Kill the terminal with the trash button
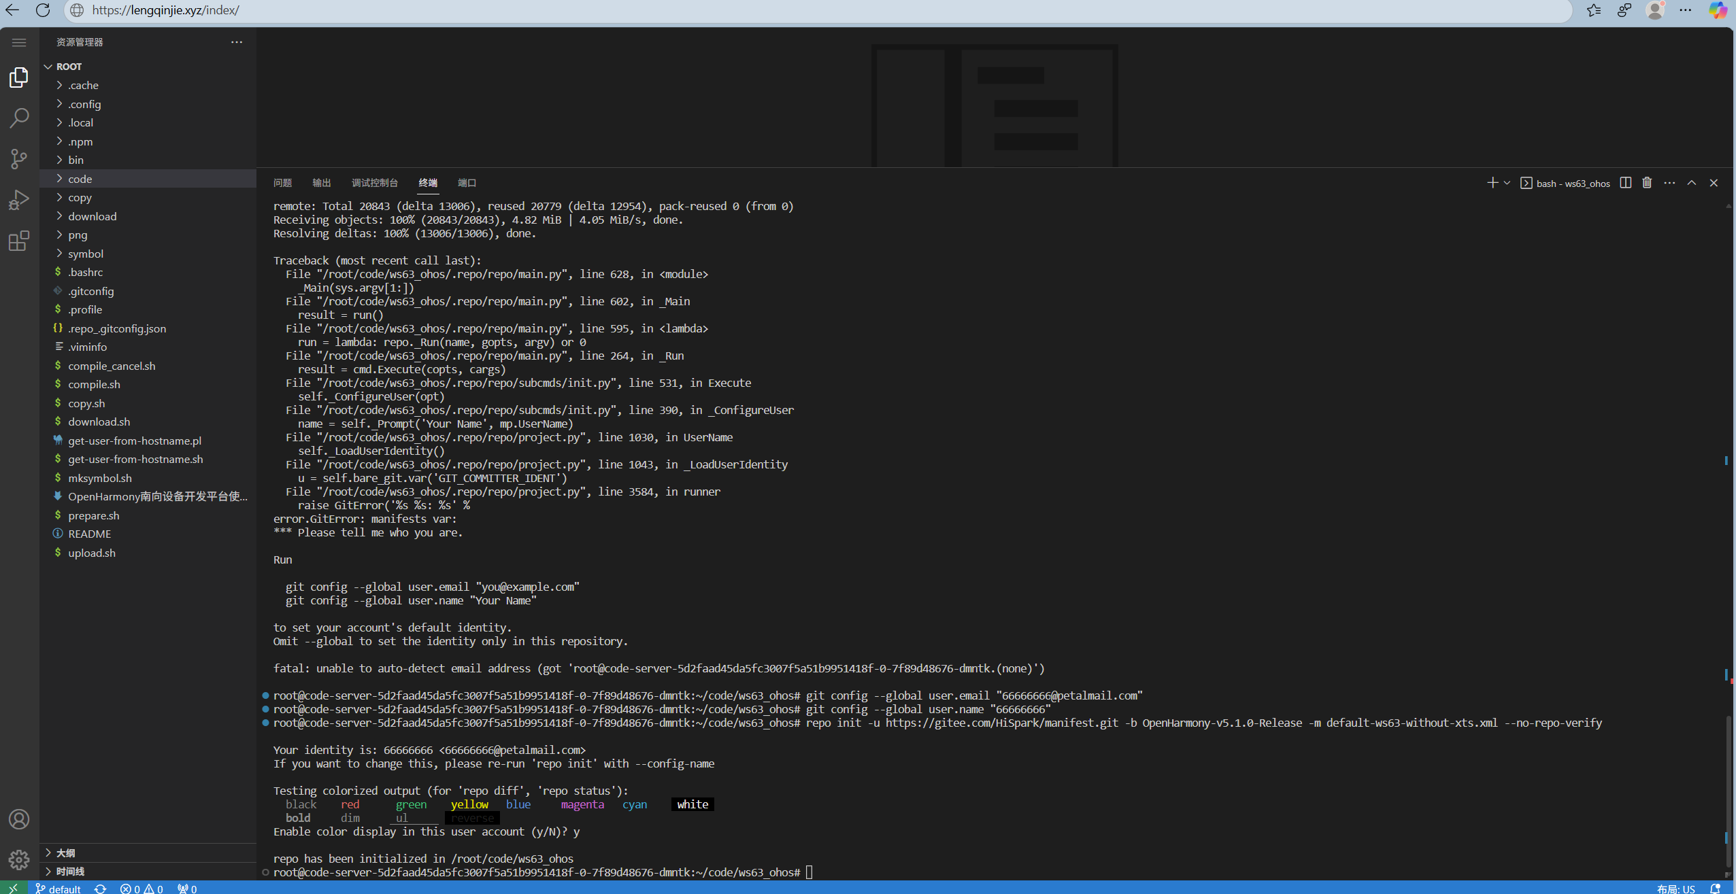 [x=1647, y=182]
